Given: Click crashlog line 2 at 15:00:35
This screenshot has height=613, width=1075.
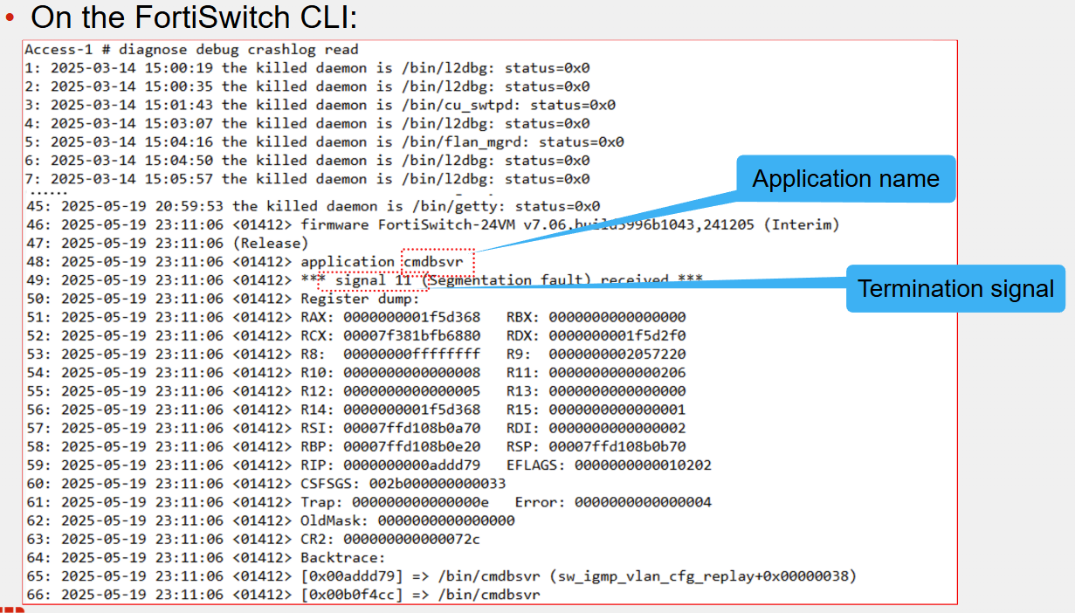Looking at the screenshot, I should pyautogui.click(x=307, y=86).
